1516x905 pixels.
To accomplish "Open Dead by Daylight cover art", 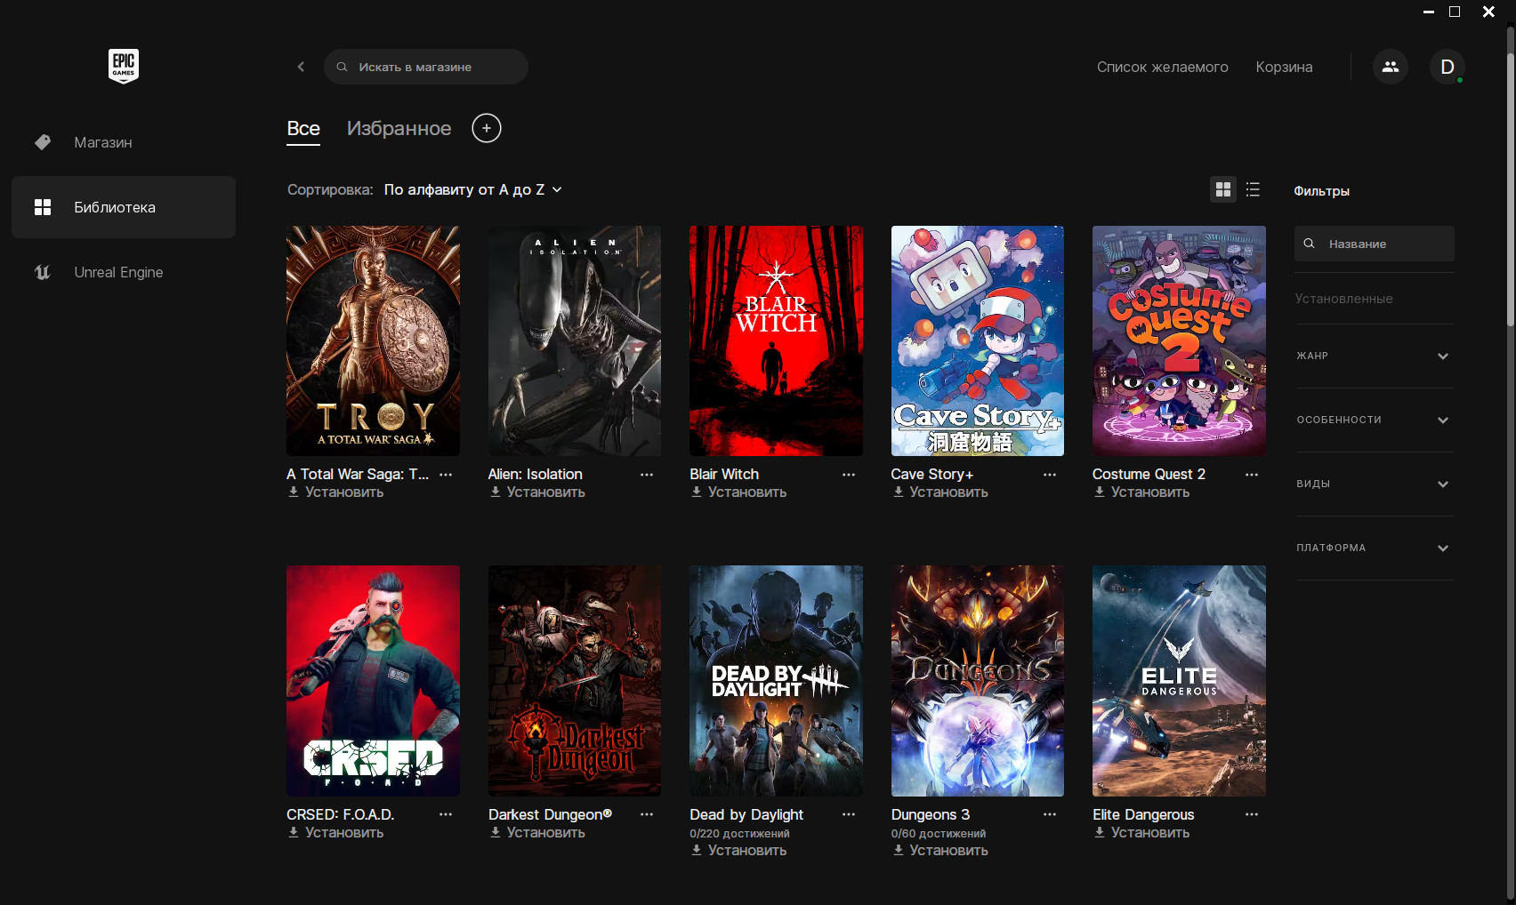I will coord(776,681).
